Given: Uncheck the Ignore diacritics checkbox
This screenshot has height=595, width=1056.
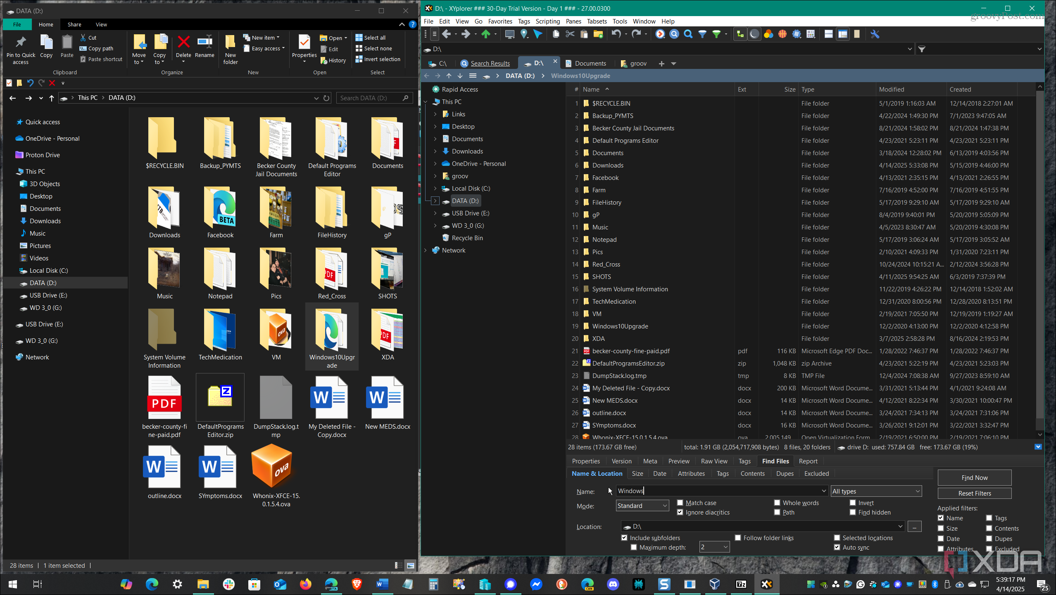Looking at the screenshot, I should pyautogui.click(x=680, y=512).
